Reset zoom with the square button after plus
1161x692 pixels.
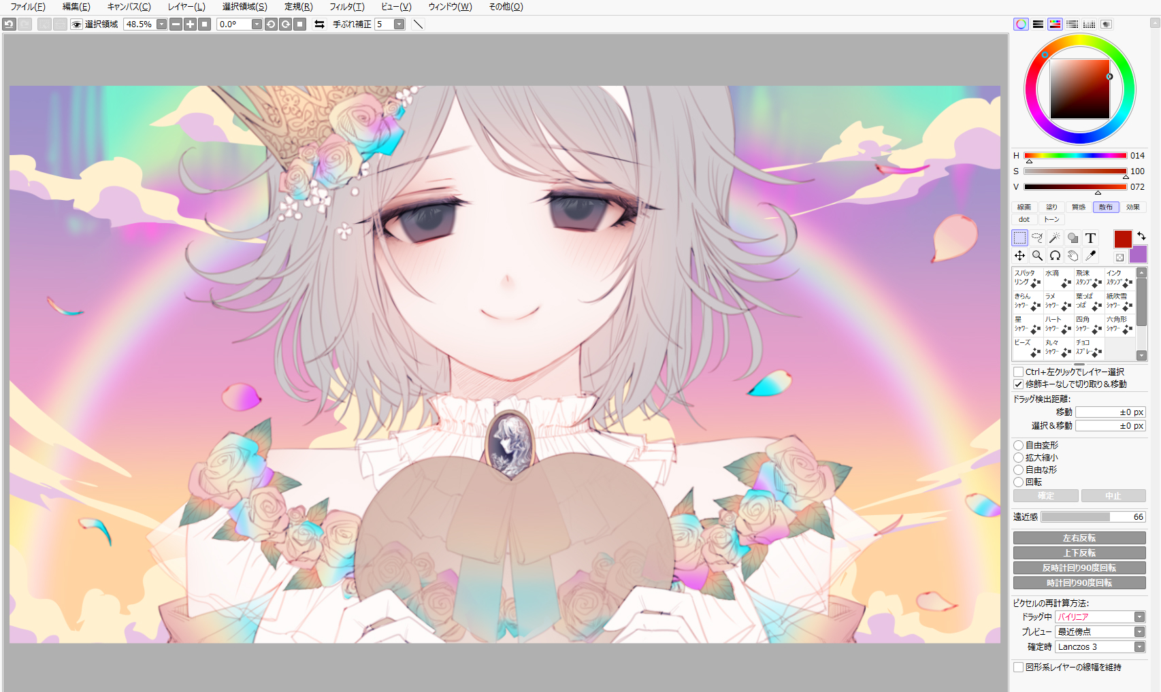204,24
